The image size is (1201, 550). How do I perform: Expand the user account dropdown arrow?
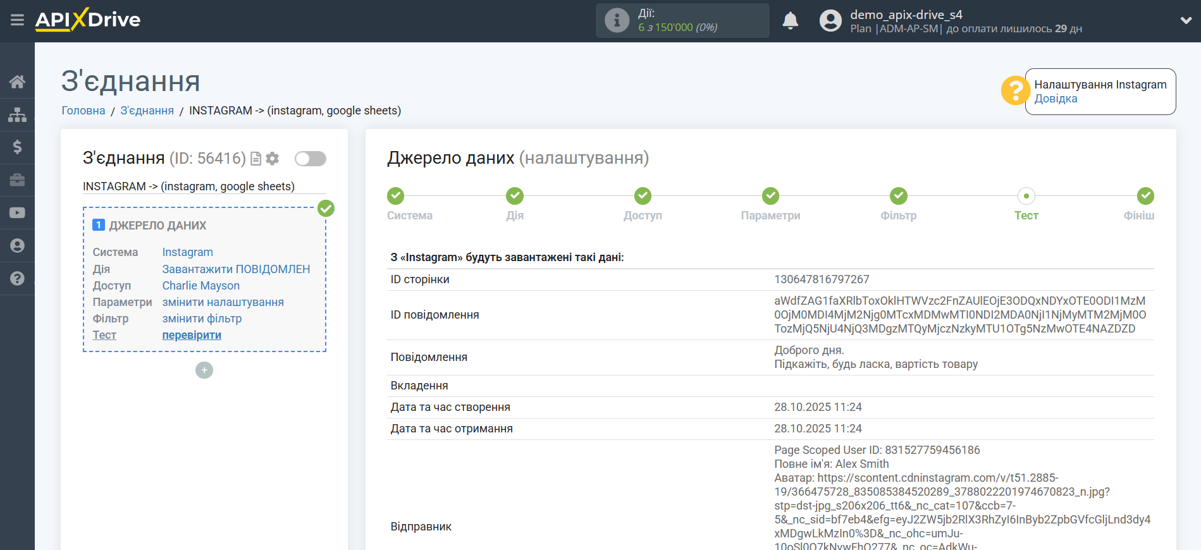coord(1186,21)
